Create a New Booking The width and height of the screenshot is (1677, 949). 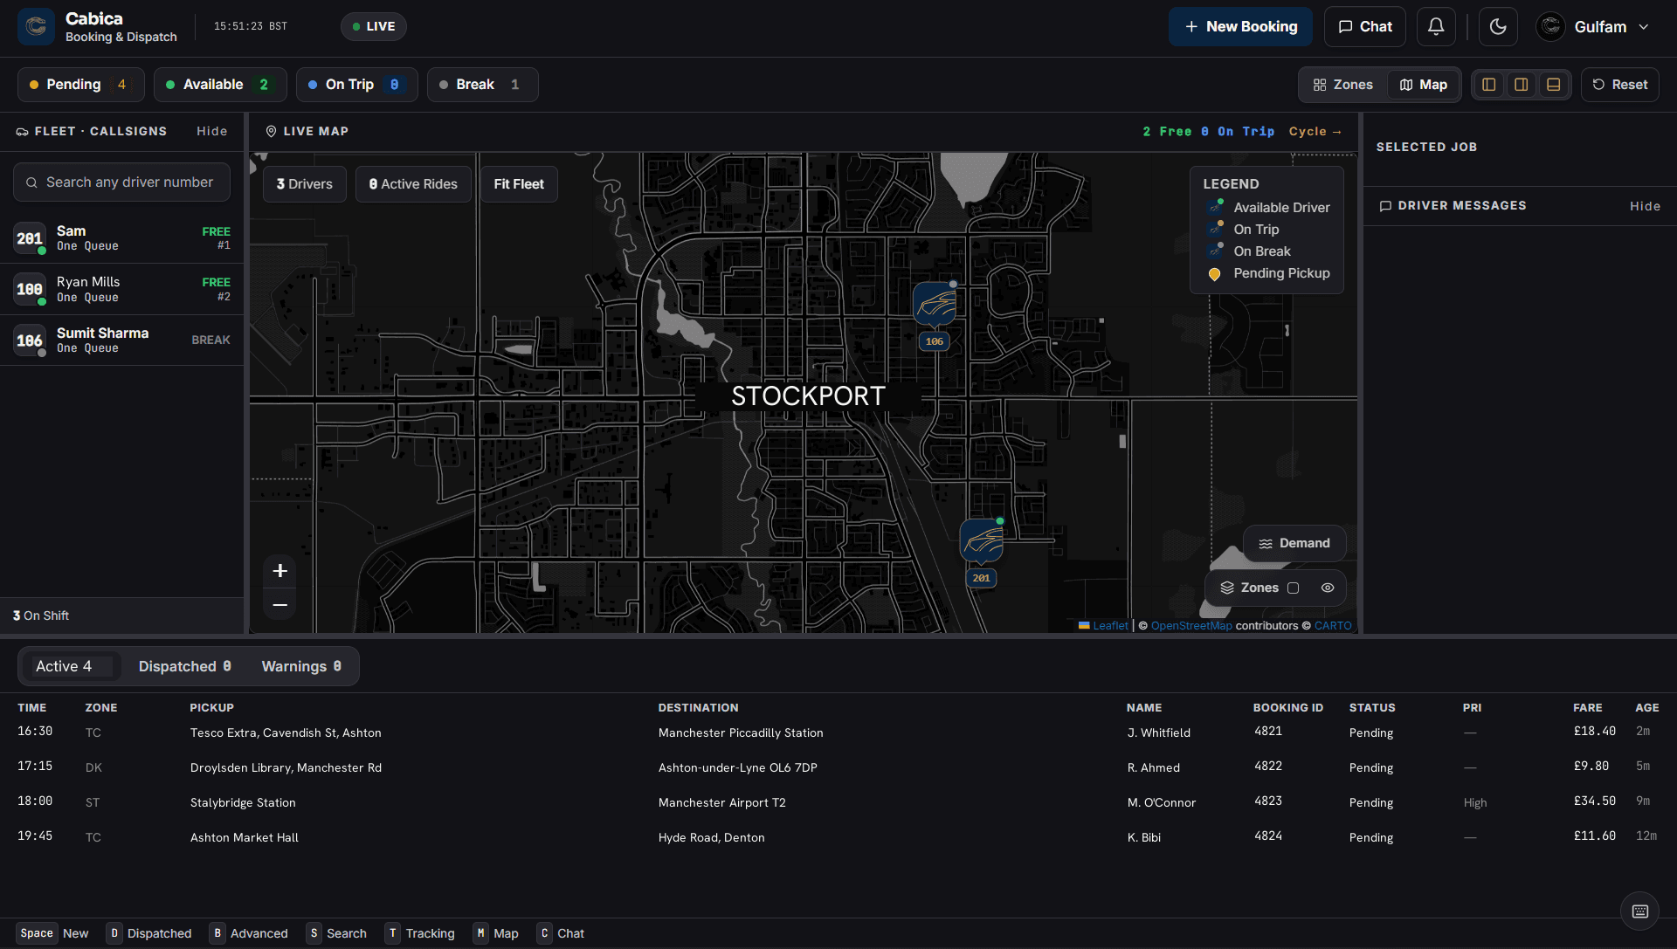pyautogui.click(x=1240, y=27)
